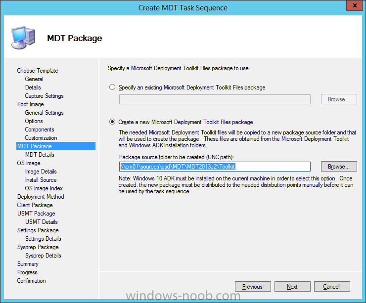The height and width of the screenshot is (303, 366).
Task: Open Deployment Method step
Action: pos(41,197)
